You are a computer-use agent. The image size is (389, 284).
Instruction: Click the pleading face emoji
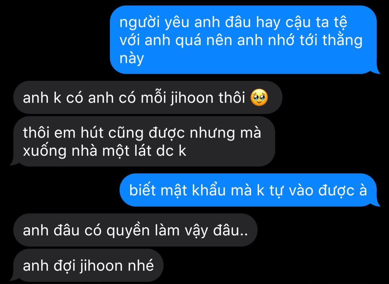tap(259, 98)
